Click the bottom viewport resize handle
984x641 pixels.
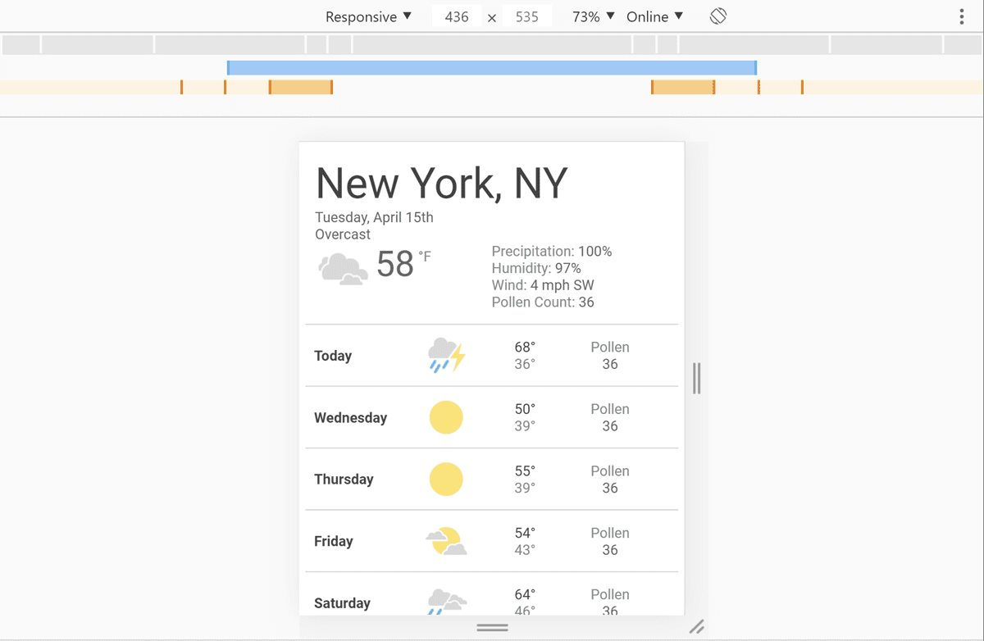pyautogui.click(x=492, y=627)
